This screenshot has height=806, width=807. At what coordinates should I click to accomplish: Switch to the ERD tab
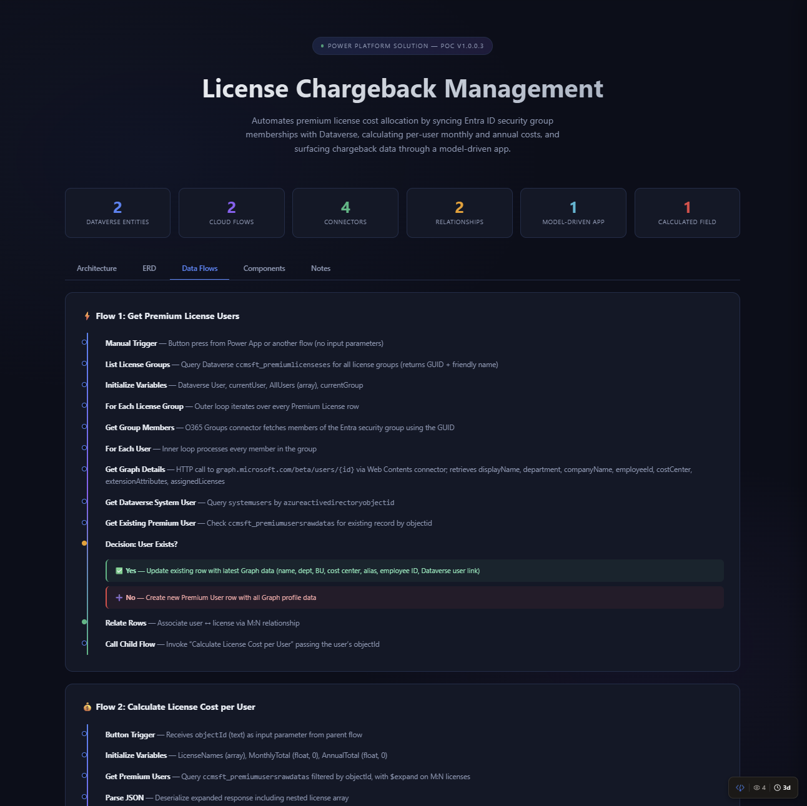point(149,268)
